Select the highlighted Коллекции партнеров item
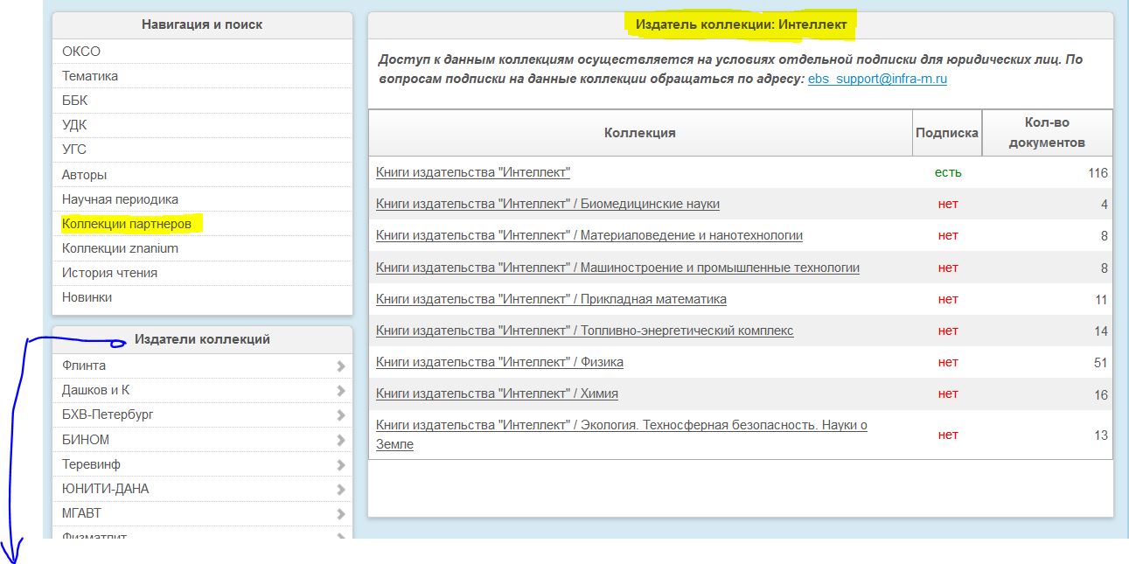Viewport: 1129px width, 564px height. click(127, 224)
